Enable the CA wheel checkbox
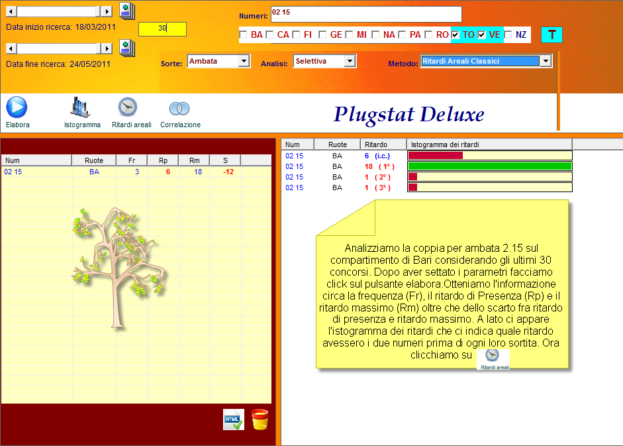This screenshot has height=446, width=623. 269,34
